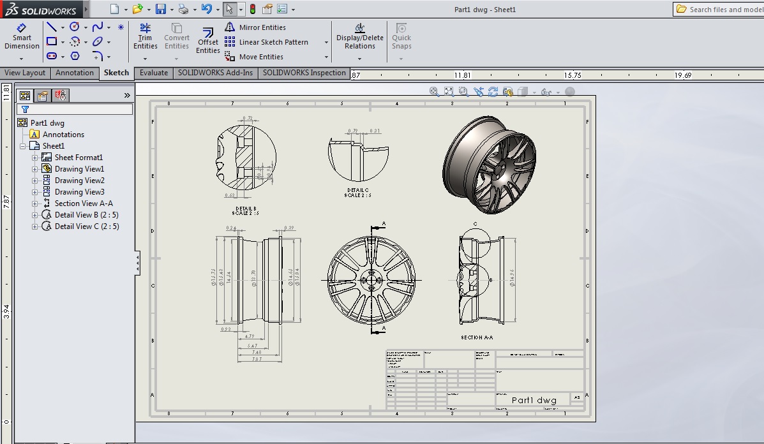Click the 3D Drawing View icon
The width and height of the screenshot is (764, 444).
[x=507, y=91]
